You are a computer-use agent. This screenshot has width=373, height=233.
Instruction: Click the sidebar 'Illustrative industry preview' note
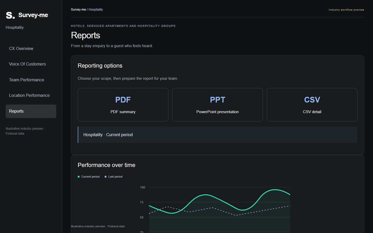[x=25, y=131]
